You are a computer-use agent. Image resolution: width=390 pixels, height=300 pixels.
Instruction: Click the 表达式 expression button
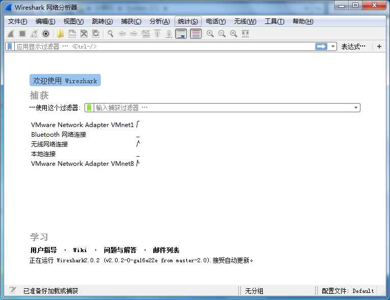tap(353, 46)
